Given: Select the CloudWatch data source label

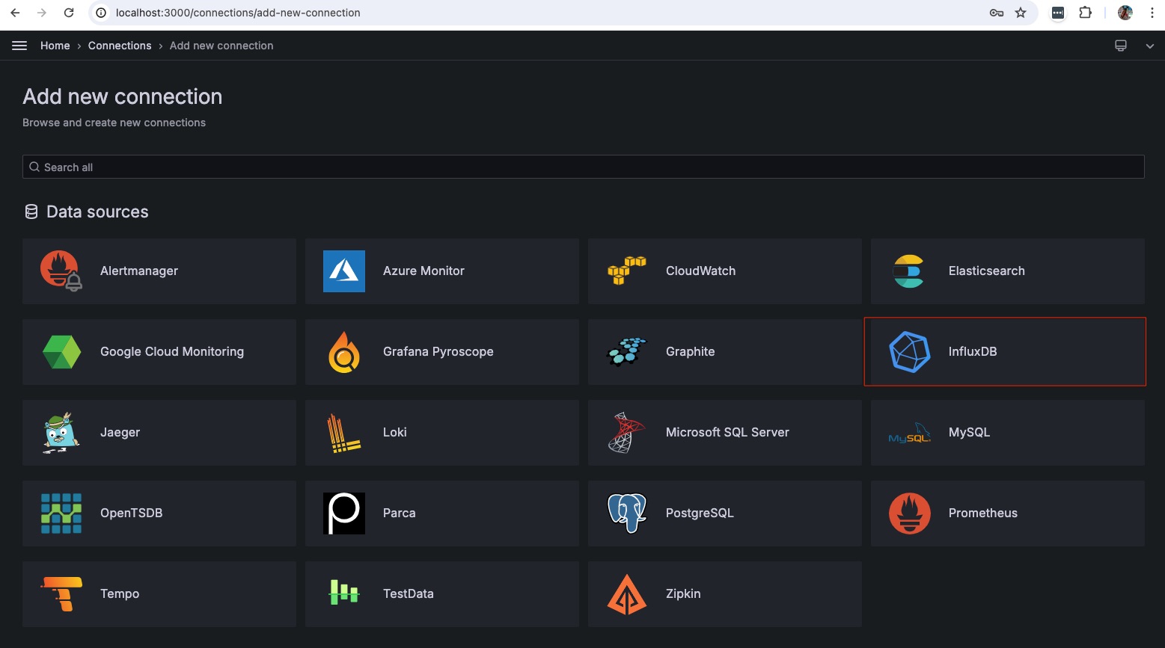Looking at the screenshot, I should pos(700,271).
